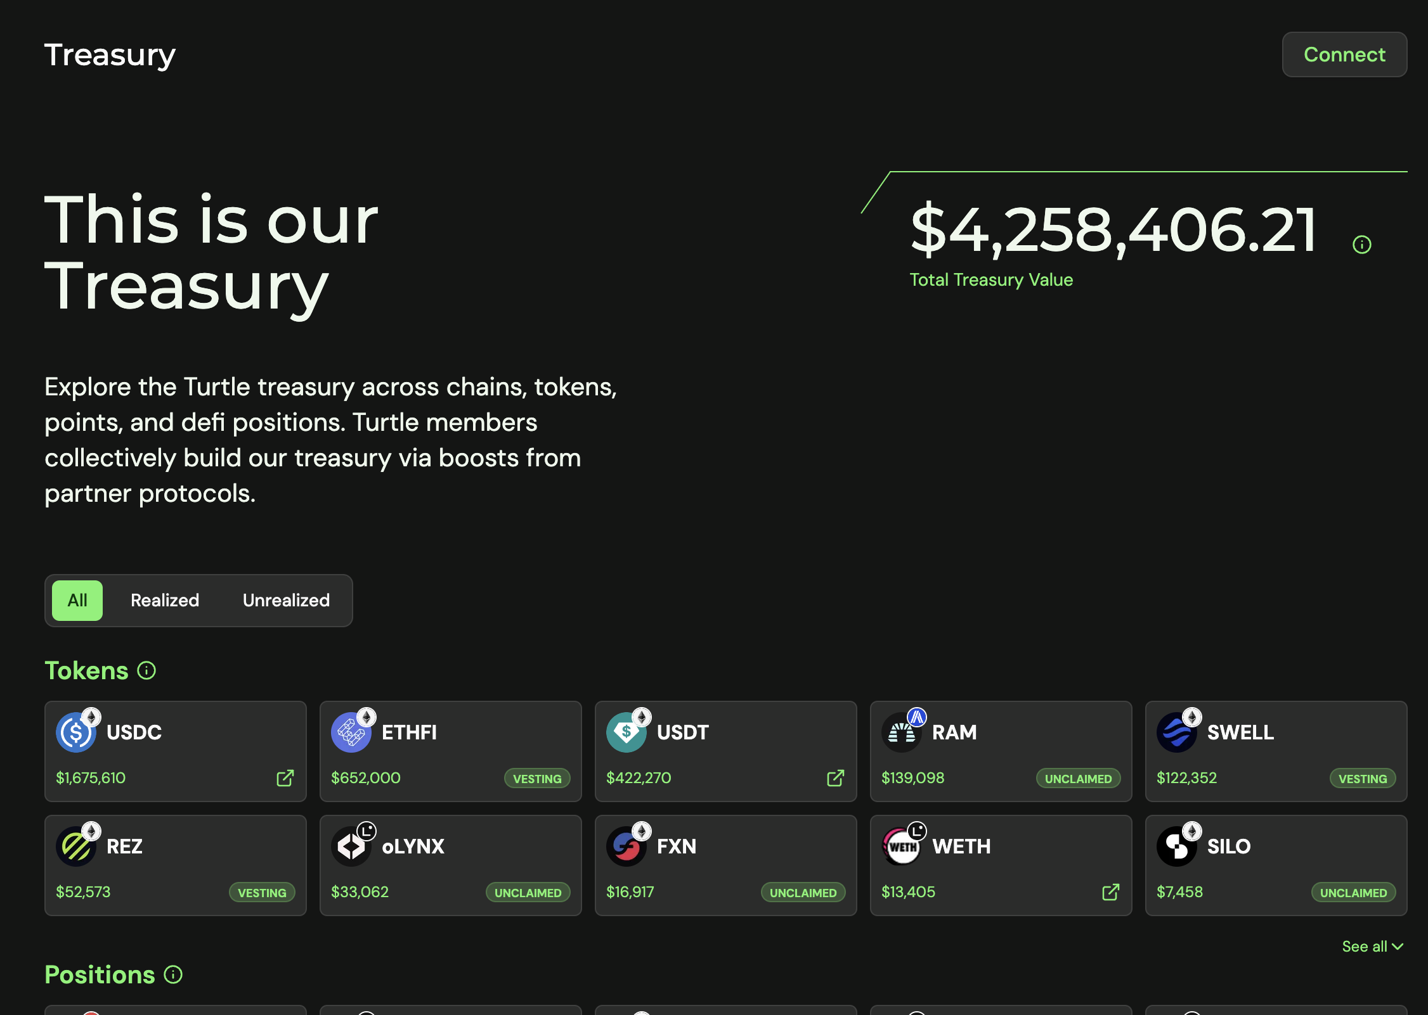Click the FXN token icon
This screenshot has width=1428, height=1015.
[x=627, y=846]
